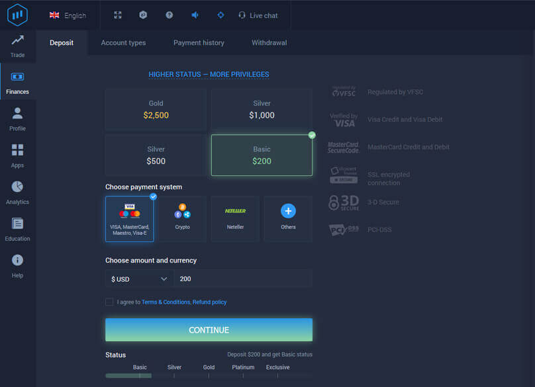Viewport: 535px width, 387px height.
Task: Expand the English language selector
Action: click(68, 15)
